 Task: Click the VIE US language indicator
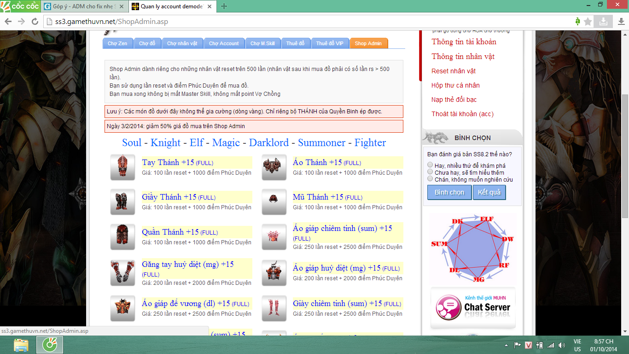tap(577, 345)
